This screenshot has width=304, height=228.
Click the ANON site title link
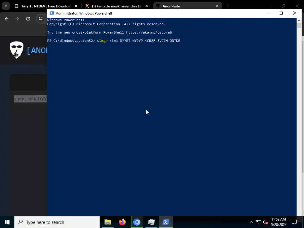[x=37, y=50]
